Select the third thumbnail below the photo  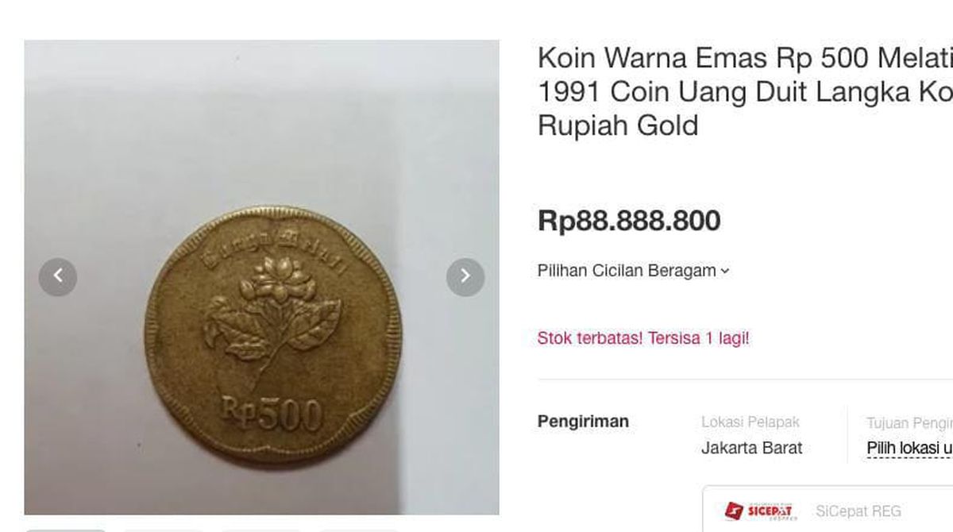pos(260,530)
